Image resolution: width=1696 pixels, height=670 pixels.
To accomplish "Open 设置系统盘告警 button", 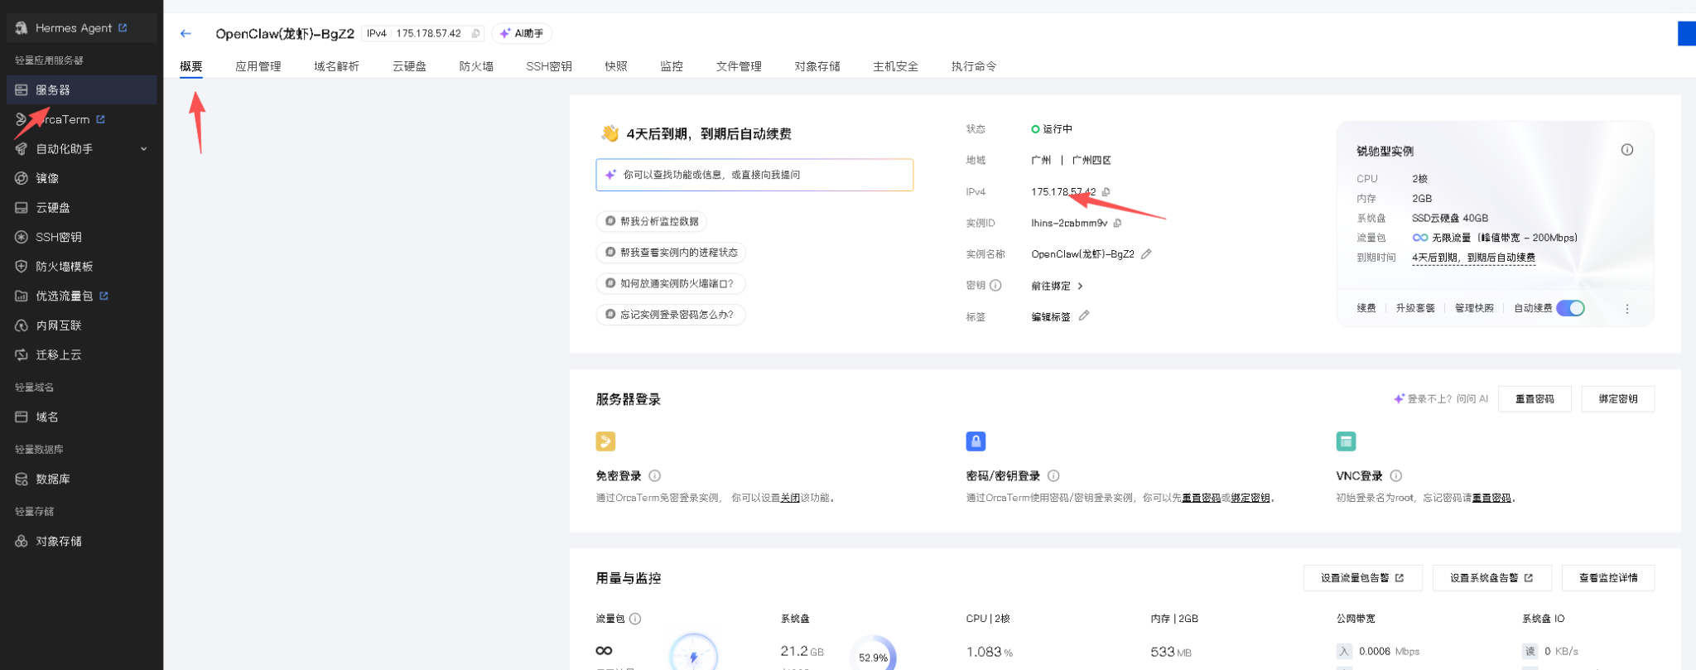I will 1491,578.
